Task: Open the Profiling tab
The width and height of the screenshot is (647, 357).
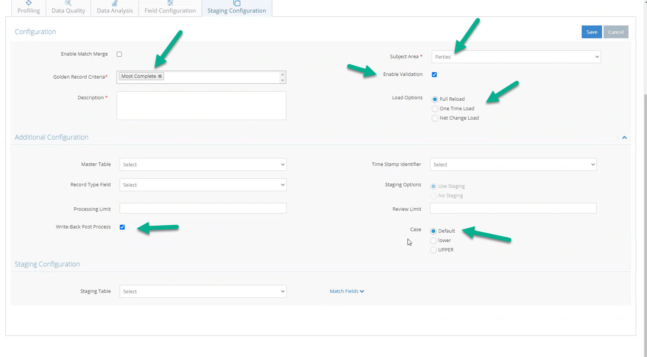Action: coord(28,8)
